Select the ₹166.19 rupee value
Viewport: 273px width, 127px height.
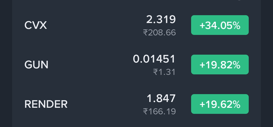159,111
